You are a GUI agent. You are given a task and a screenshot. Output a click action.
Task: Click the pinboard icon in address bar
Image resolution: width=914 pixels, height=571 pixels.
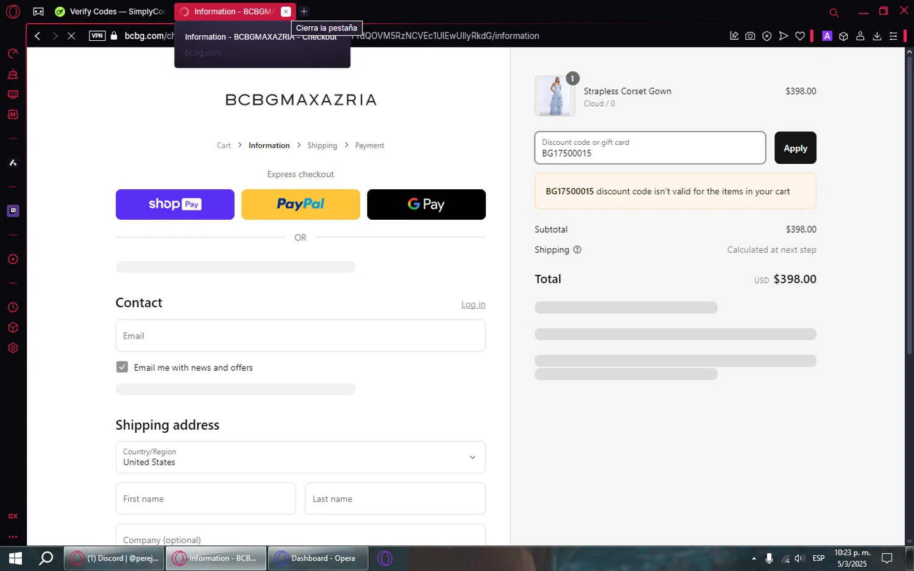734,36
